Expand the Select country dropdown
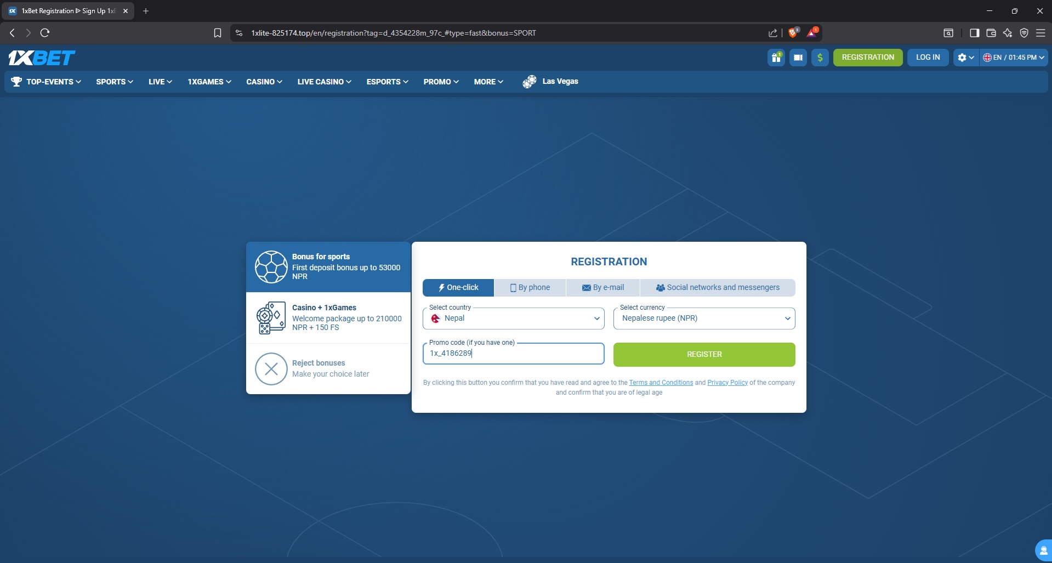The image size is (1052, 563). pyautogui.click(x=513, y=319)
